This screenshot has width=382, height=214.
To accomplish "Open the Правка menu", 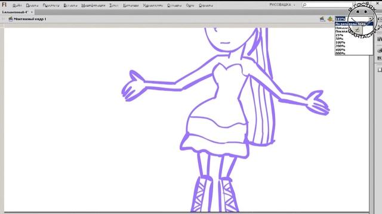I will [32, 5].
